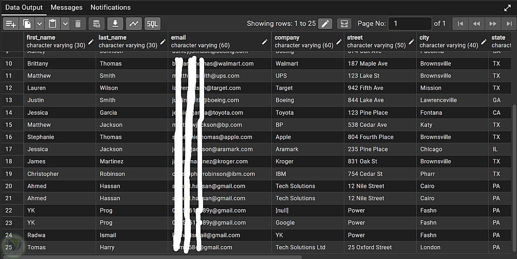The image size is (517, 259).
Task: Select row number 22
Action: [x=12, y=210]
